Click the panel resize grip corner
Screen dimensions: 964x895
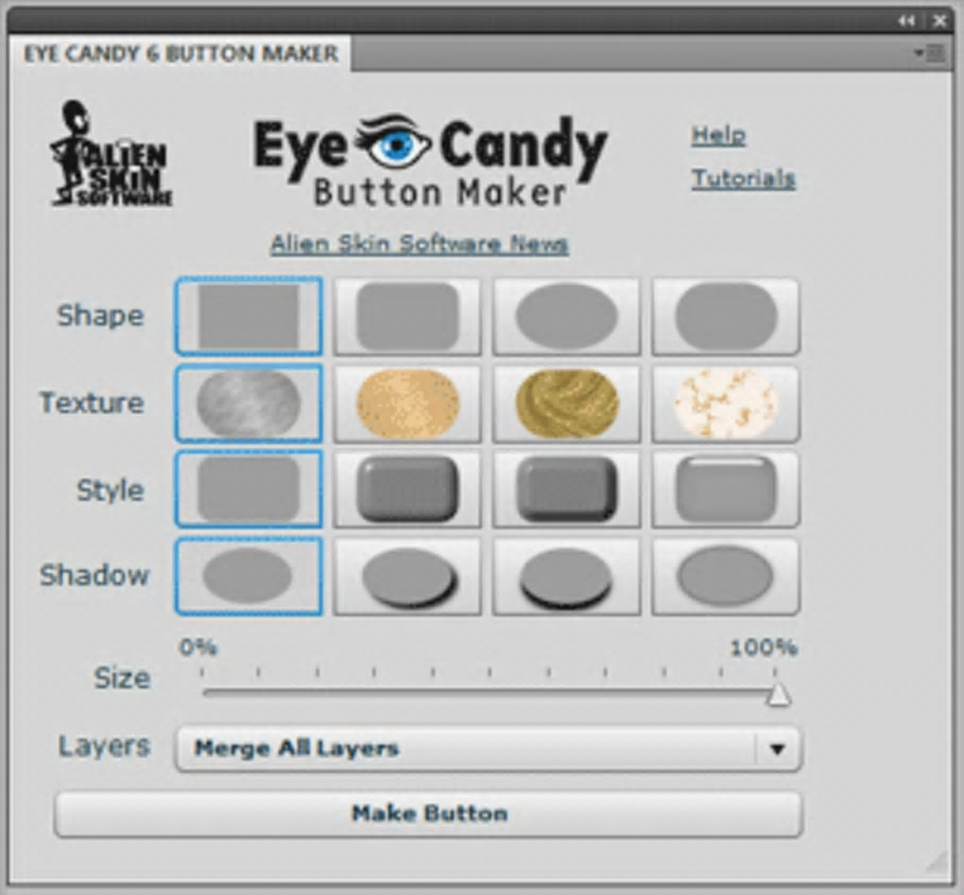937,862
